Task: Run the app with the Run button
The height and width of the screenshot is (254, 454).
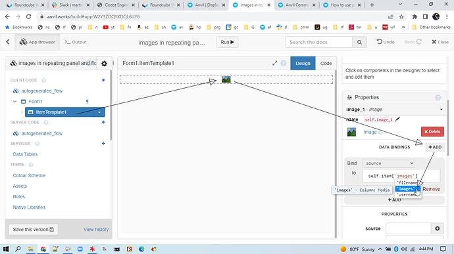Action: 227,42
